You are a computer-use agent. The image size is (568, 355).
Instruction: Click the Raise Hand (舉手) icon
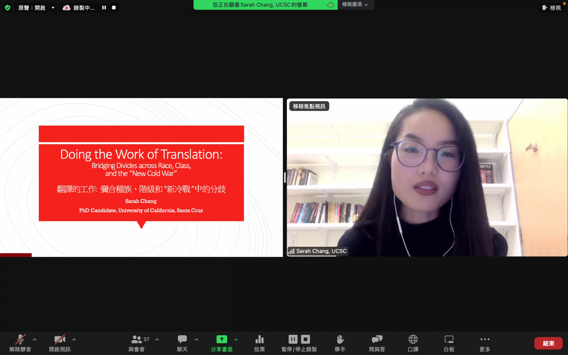(340, 340)
